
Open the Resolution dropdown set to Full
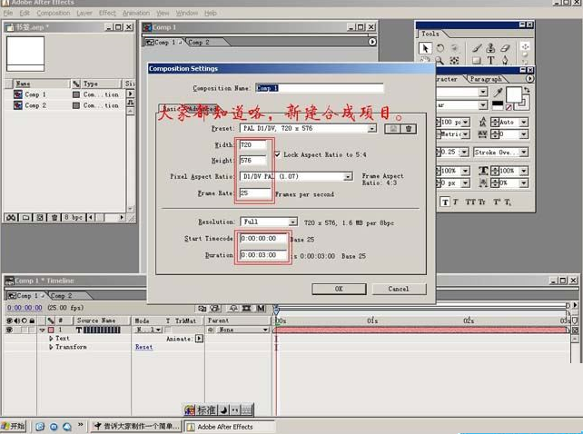coord(270,222)
